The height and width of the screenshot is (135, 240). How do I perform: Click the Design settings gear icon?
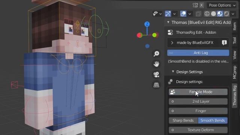tap(170, 82)
